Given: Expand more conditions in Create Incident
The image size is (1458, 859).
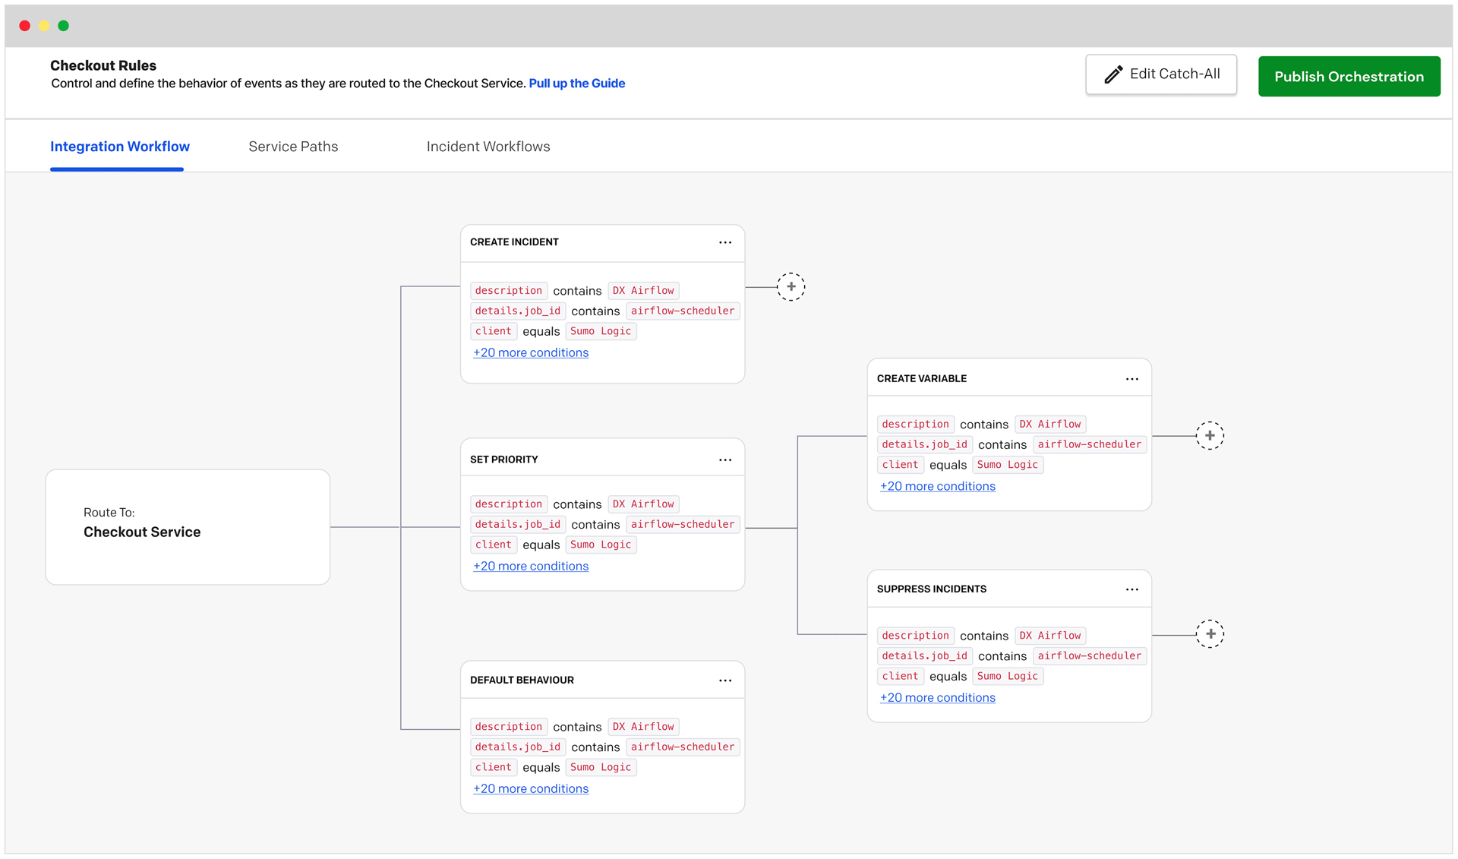Looking at the screenshot, I should [531, 353].
